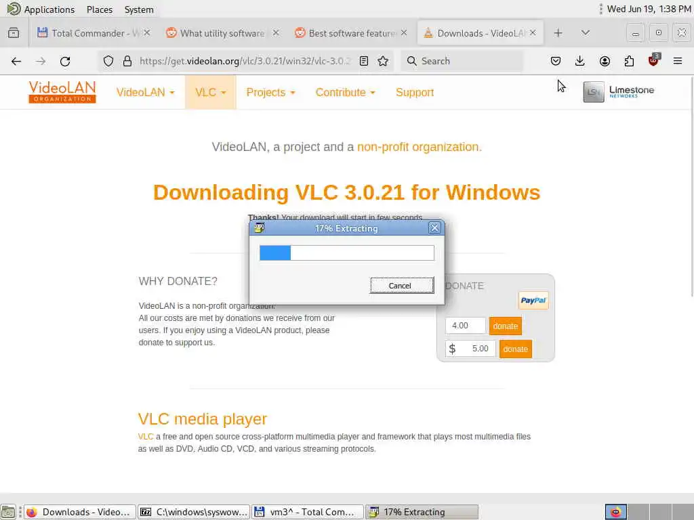The image size is (694, 520).
Task: Click the clock showing Wed Jun 19
Action: tap(649, 9)
